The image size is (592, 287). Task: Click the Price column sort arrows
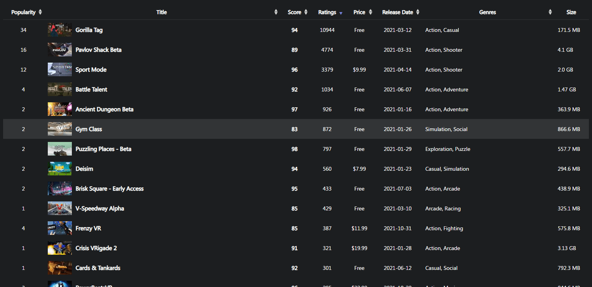(x=370, y=12)
